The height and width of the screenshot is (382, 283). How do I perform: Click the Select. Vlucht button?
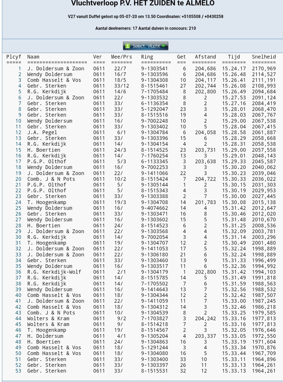pyautogui.click(x=146, y=46)
